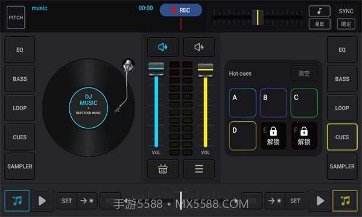Trigger hot cue pad D

(243, 136)
